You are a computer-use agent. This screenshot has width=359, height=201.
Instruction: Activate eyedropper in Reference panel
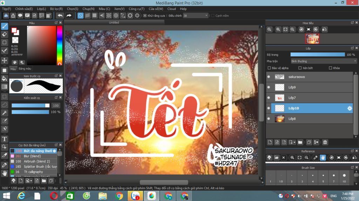point(316,157)
